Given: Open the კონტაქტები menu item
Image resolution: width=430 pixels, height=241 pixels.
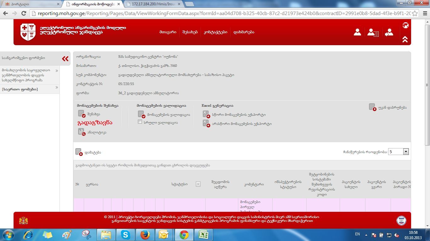Looking at the screenshot, I should pos(215,32).
